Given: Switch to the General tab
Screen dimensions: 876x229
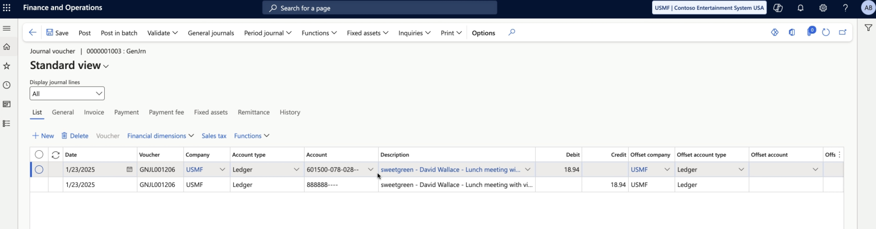Looking at the screenshot, I should [63, 112].
